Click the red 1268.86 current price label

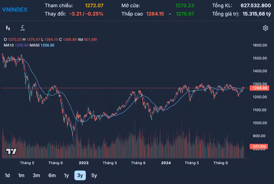pos(259,88)
